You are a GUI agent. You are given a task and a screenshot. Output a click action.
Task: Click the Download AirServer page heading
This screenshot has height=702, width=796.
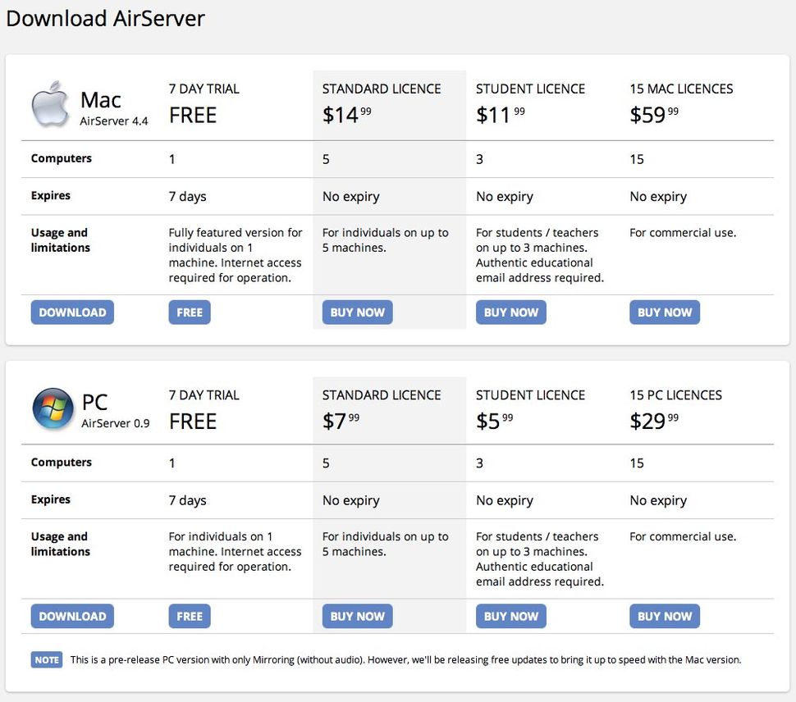point(105,18)
